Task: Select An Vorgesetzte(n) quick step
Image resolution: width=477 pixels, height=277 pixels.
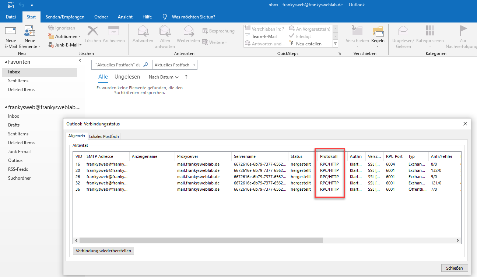Action: click(310, 29)
